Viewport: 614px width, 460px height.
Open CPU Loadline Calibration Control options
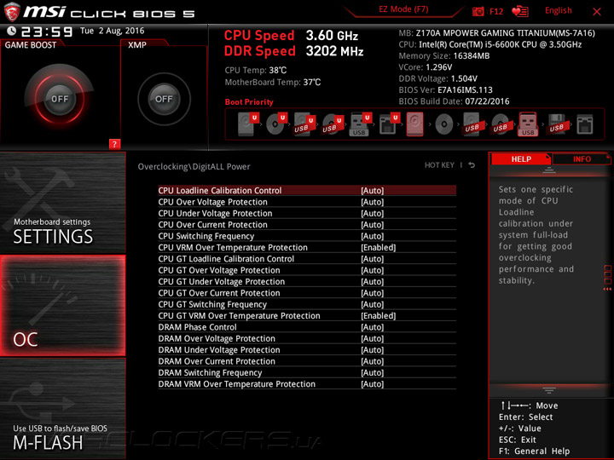(x=307, y=191)
